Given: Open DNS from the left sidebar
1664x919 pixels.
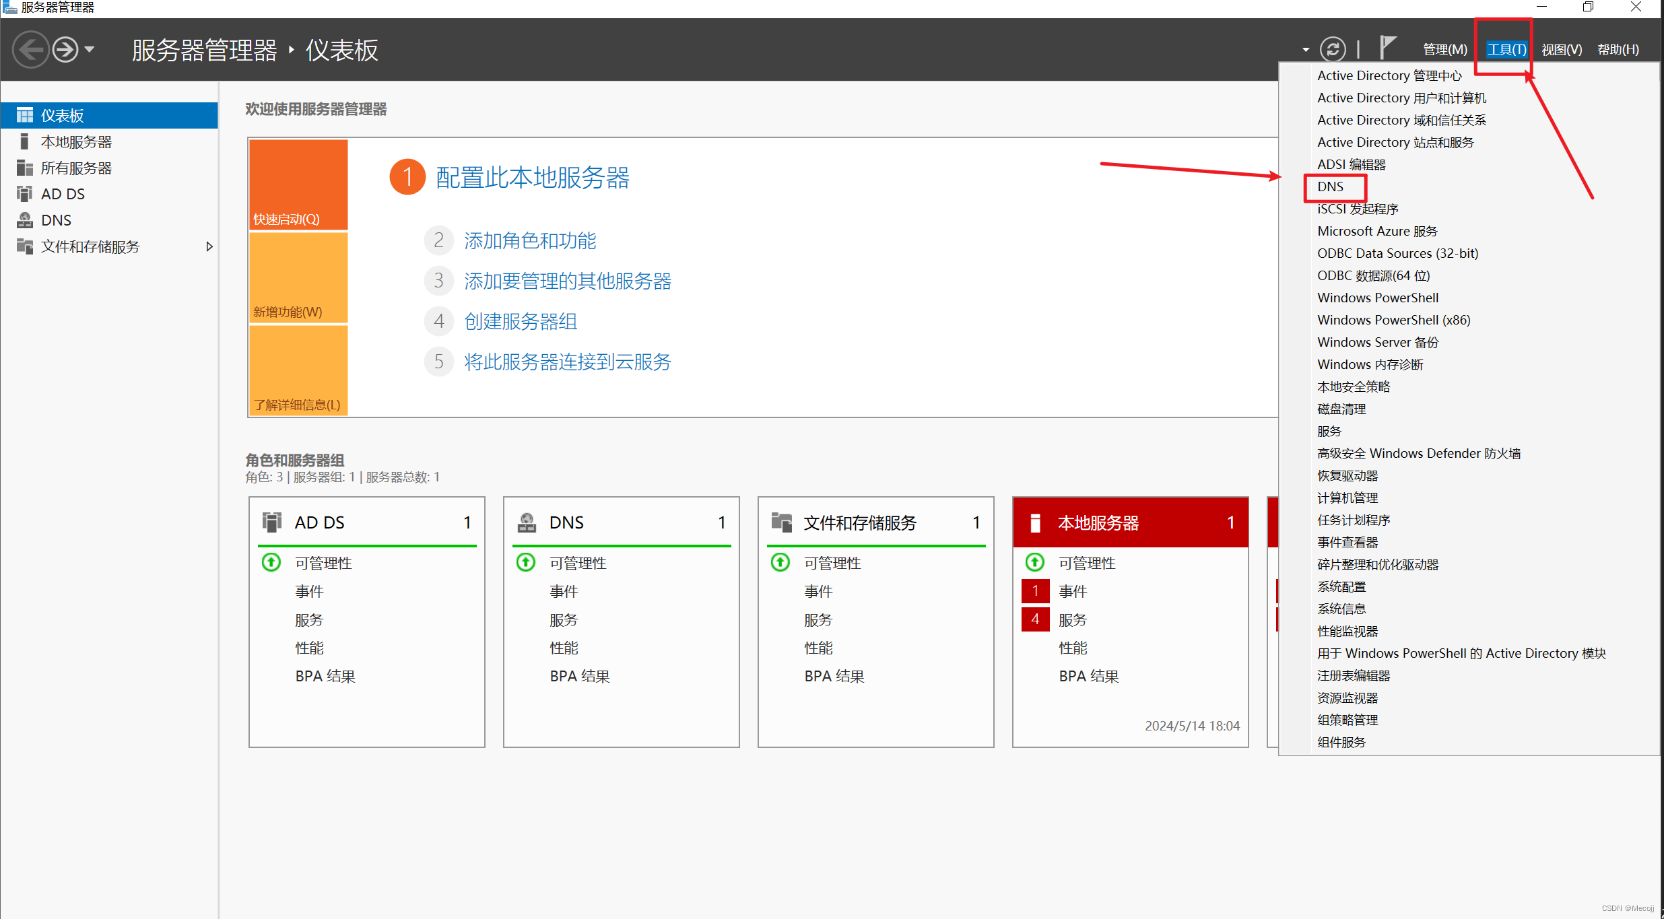Looking at the screenshot, I should coord(56,220).
